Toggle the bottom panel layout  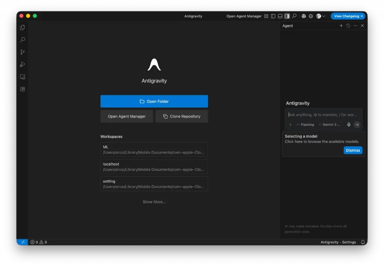(280, 16)
